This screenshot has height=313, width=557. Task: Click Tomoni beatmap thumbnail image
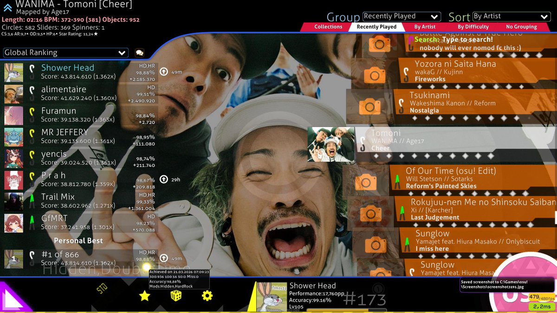(331, 144)
